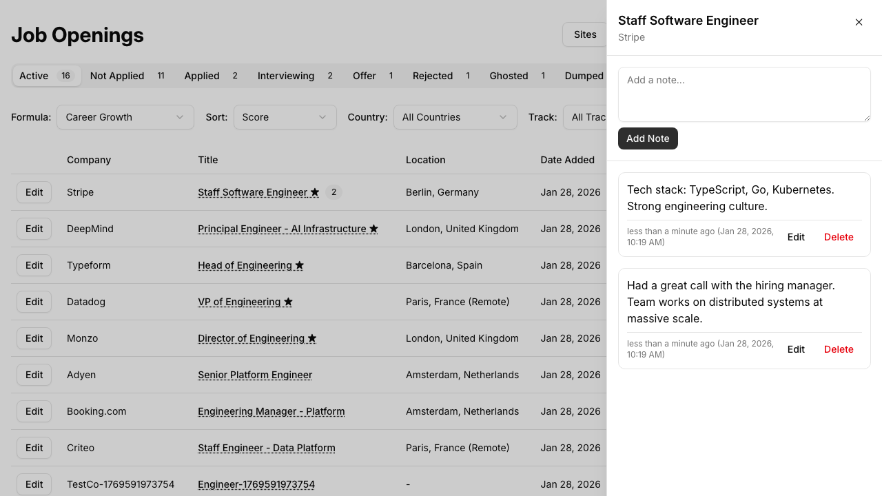This screenshot has width=882, height=496.
Task: Click the notes count badge on Stripe row
Action: point(334,192)
